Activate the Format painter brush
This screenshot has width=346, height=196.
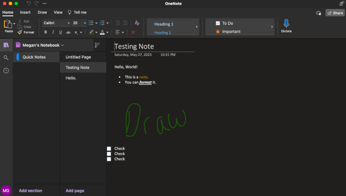tap(20, 32)
